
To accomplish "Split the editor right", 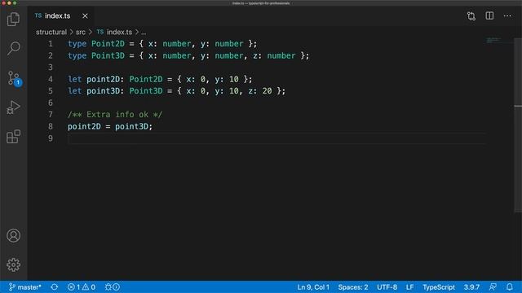I will coord(489,16).
